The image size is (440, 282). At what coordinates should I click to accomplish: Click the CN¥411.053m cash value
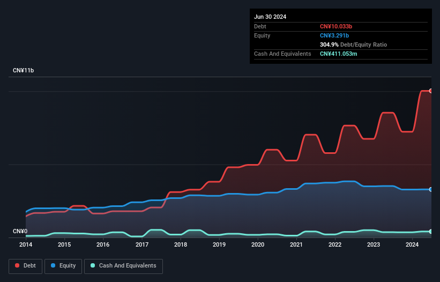[x=338, y=54]
